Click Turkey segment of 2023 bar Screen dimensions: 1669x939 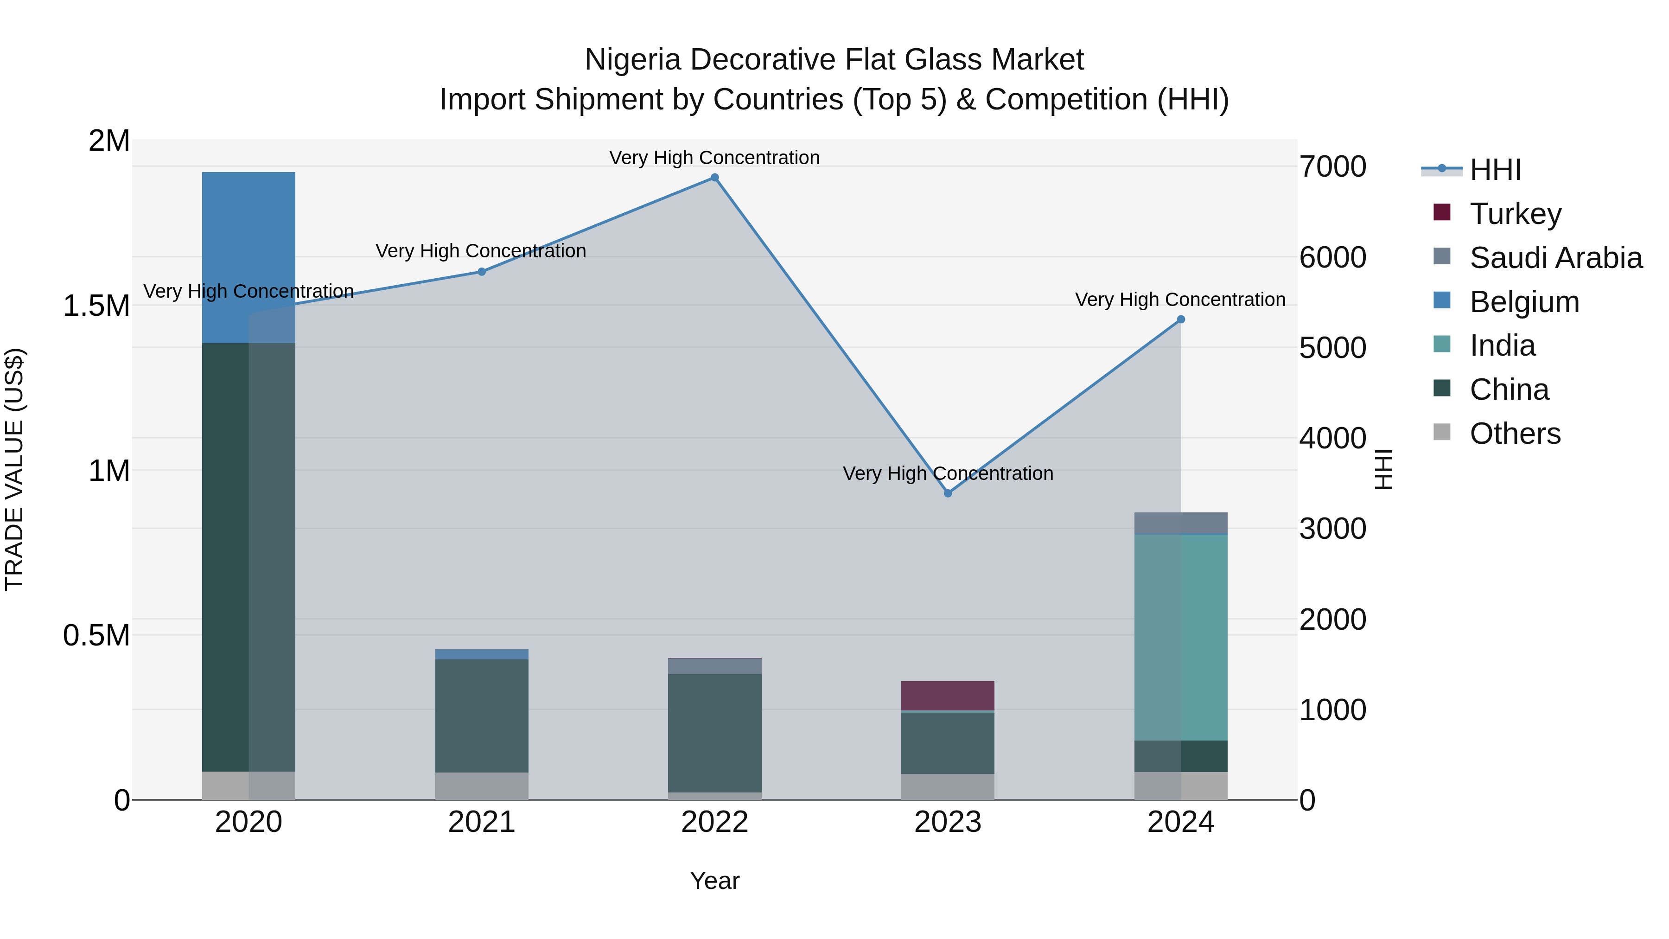[948, 696]
